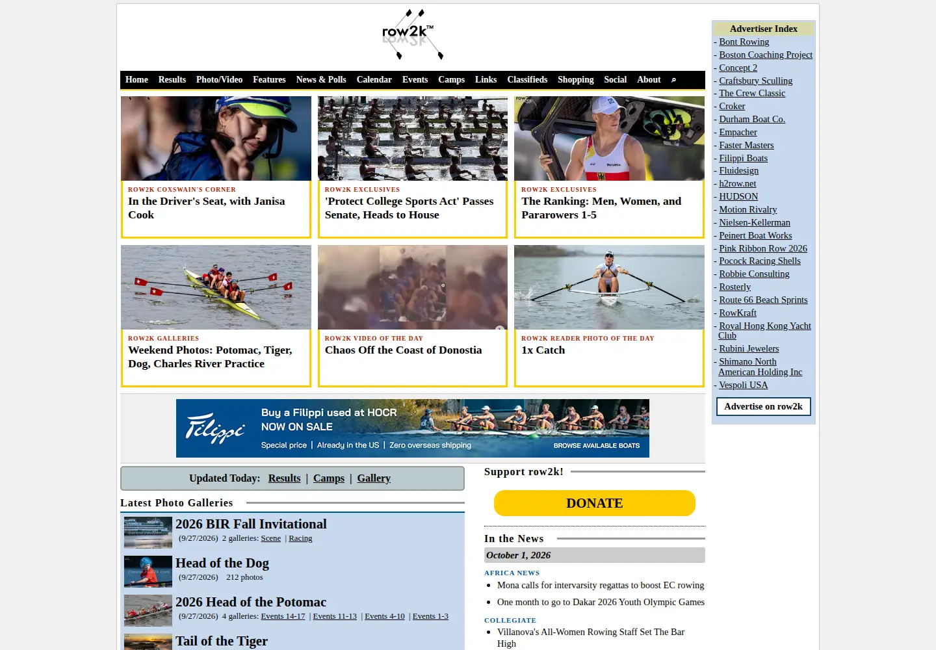Open Gallery under Updated Today
This screenshot has height=650, width=936.
[x=374, y=478]
